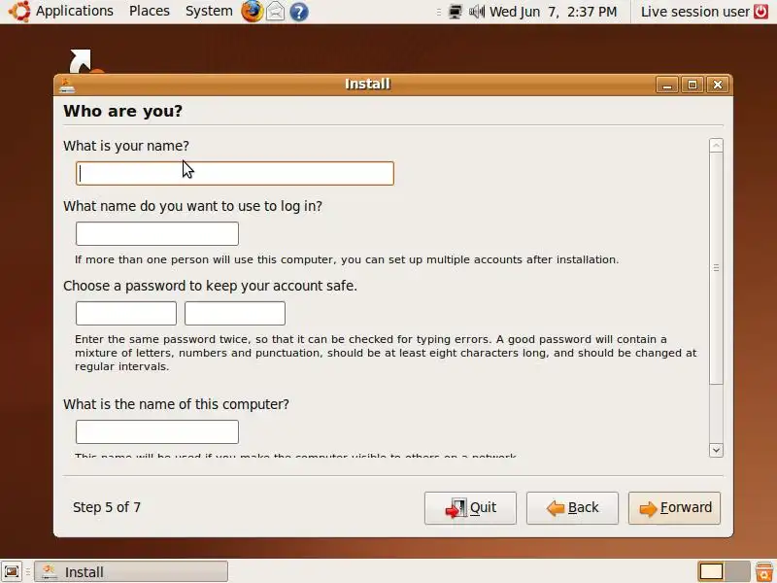Click the volume speaker icon
This screenshot has height=583, width=777.
[x=476, y=12]
